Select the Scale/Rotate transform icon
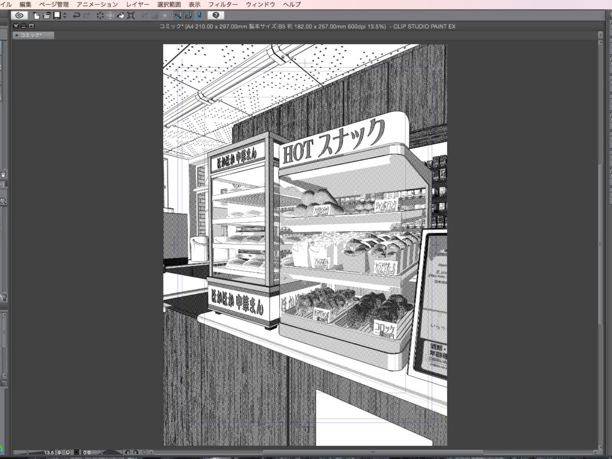Image resolution: width=612 pixels, height=459 pixels. tap(111, 15)
